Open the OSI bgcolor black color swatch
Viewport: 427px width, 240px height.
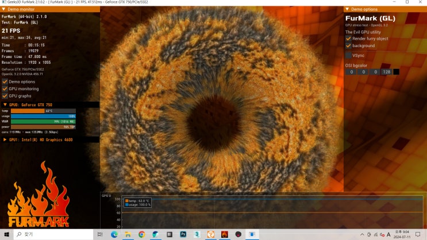396,72
